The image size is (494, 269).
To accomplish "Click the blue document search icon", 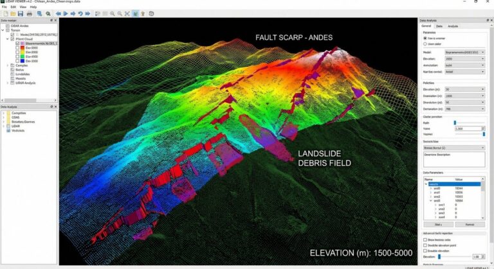I will click(x=39, y=14).
